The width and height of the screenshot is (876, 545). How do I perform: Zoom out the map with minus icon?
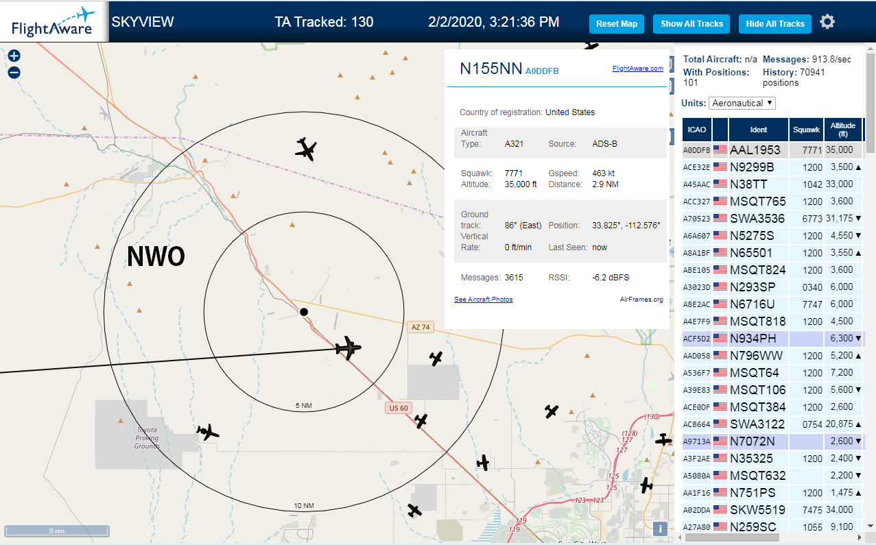click(14, 73)
